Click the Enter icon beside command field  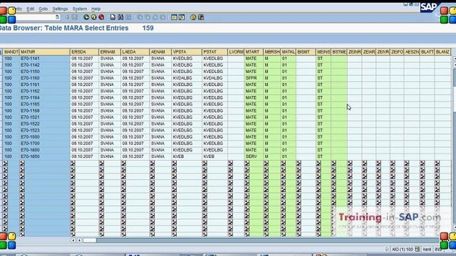click(67, 17)
